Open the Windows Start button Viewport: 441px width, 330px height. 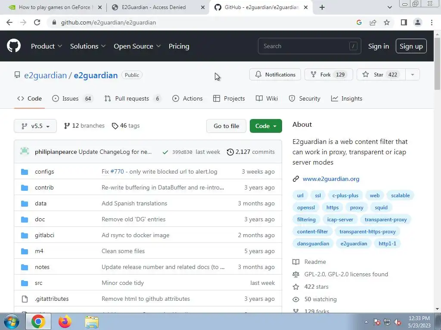tap(11, 321)
